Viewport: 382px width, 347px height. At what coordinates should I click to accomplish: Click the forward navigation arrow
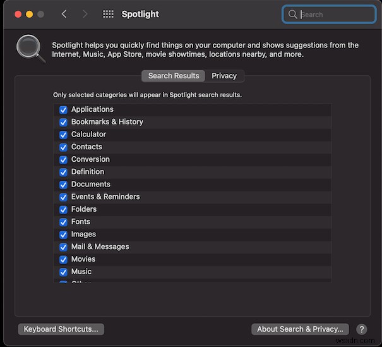85,14
